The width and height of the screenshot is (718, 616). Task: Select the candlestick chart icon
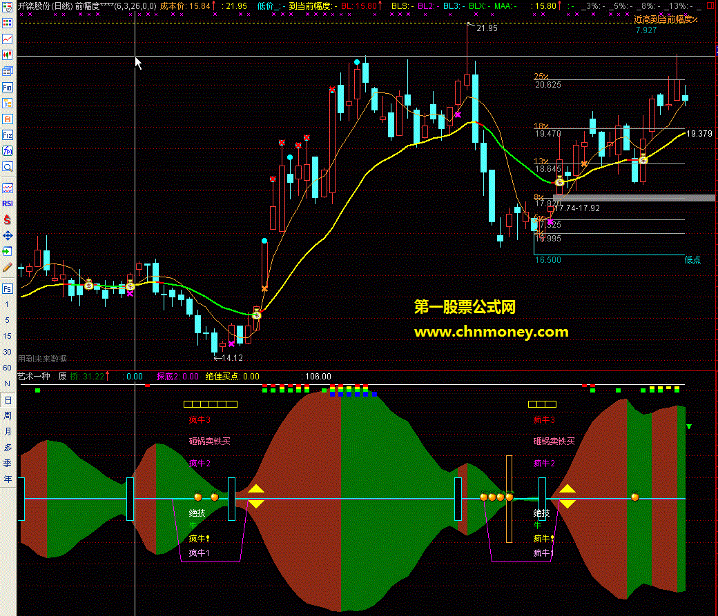pos(8,55)
